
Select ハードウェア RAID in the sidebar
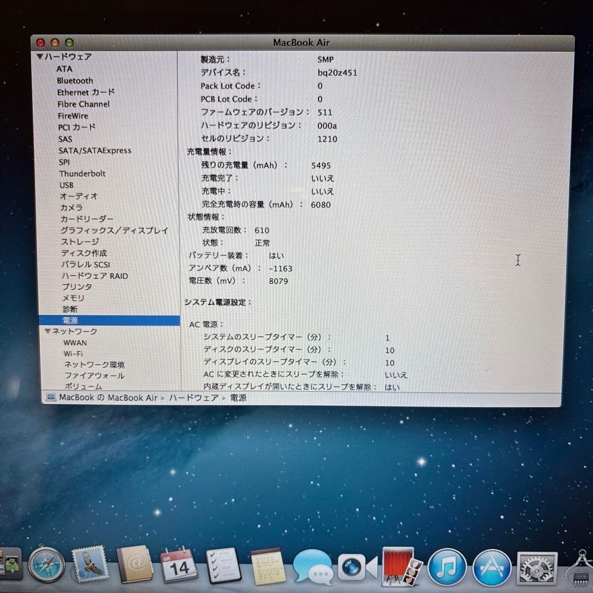(x=95, y=276)
